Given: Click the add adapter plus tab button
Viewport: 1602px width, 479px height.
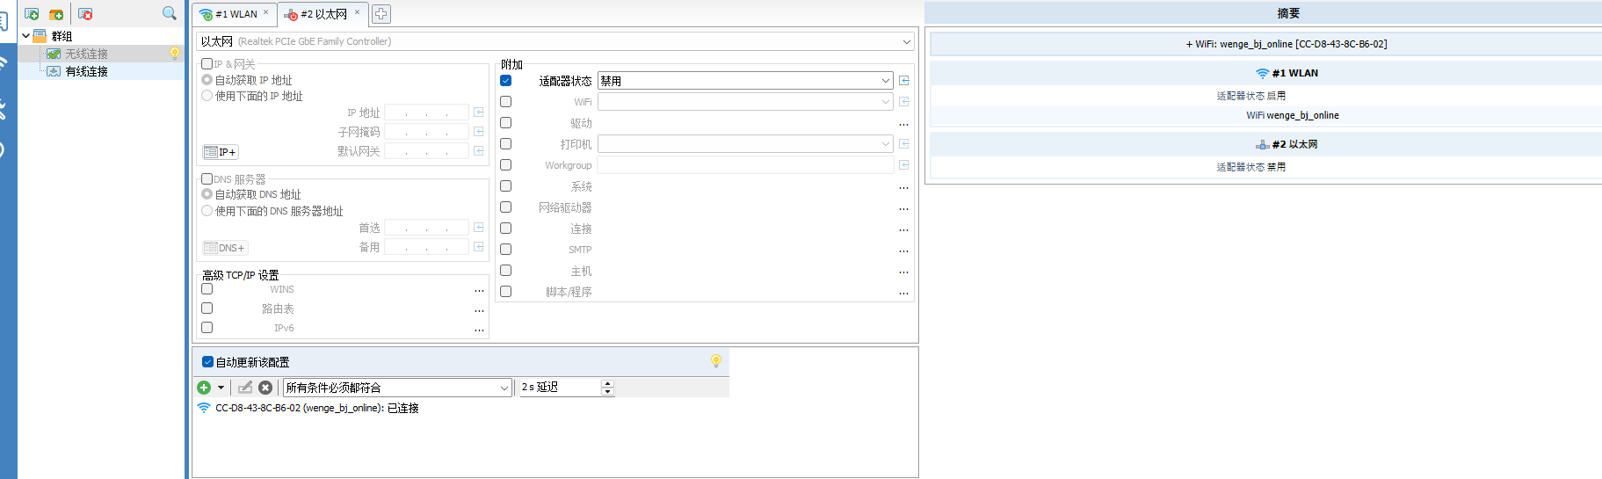Looking at the screenshot, I should click(x=381, y=14).
